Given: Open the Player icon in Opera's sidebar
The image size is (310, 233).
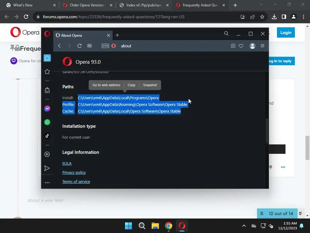Looking at the screenshot, I should (47, 154).
